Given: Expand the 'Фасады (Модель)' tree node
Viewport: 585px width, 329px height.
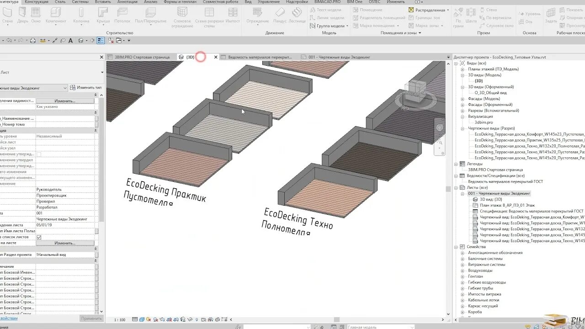Looking at the screenshot, I should [463, 99].
